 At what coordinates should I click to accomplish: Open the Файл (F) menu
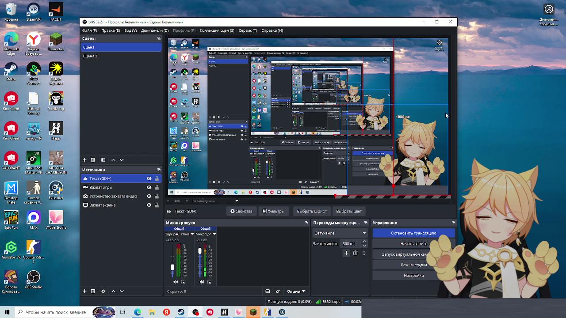coord(89,30)
